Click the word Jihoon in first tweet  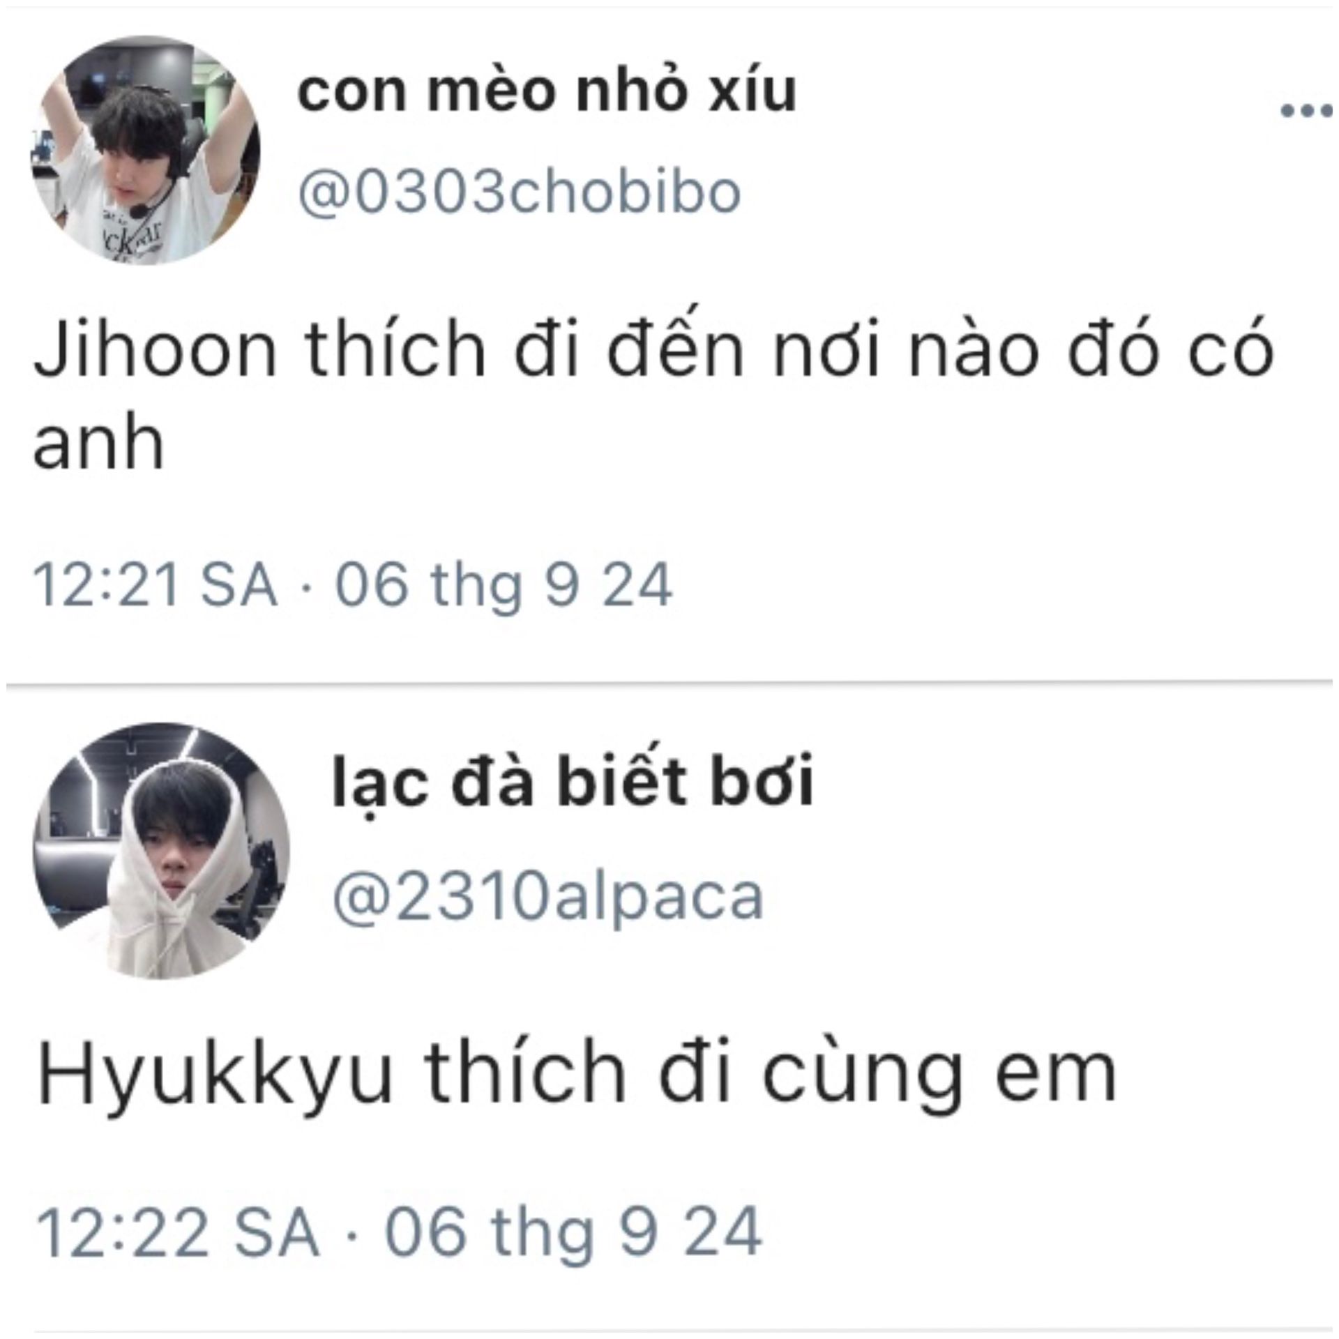click(x=155, y=349)
